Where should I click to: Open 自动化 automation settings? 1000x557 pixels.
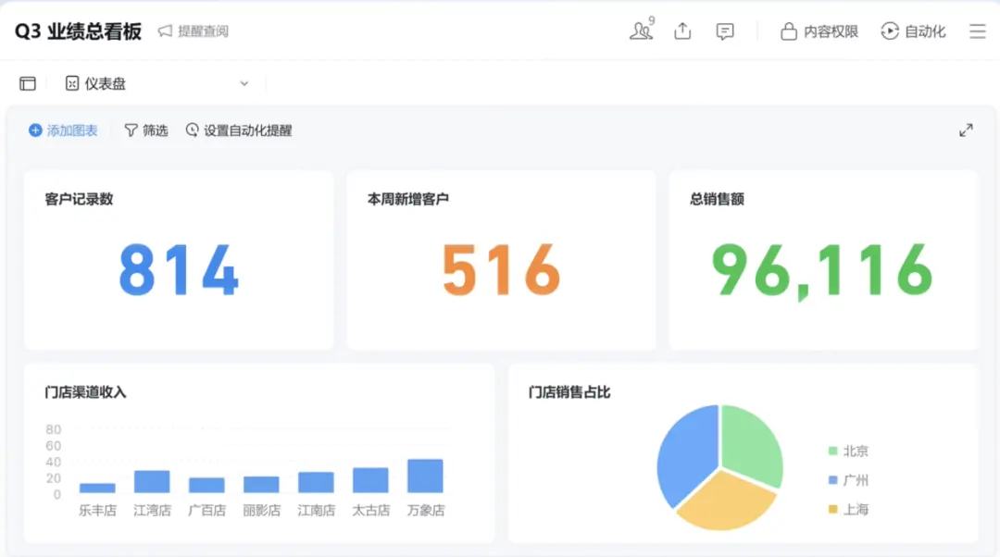890,31
